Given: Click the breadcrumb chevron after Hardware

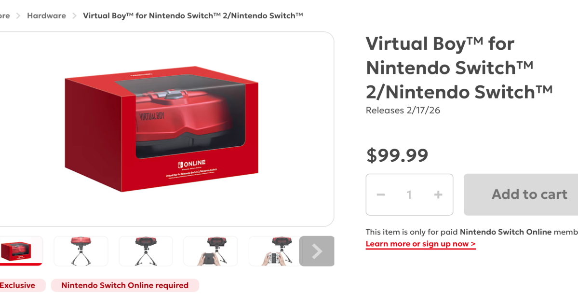Looking at the screenshot, I should pos(75,15).
